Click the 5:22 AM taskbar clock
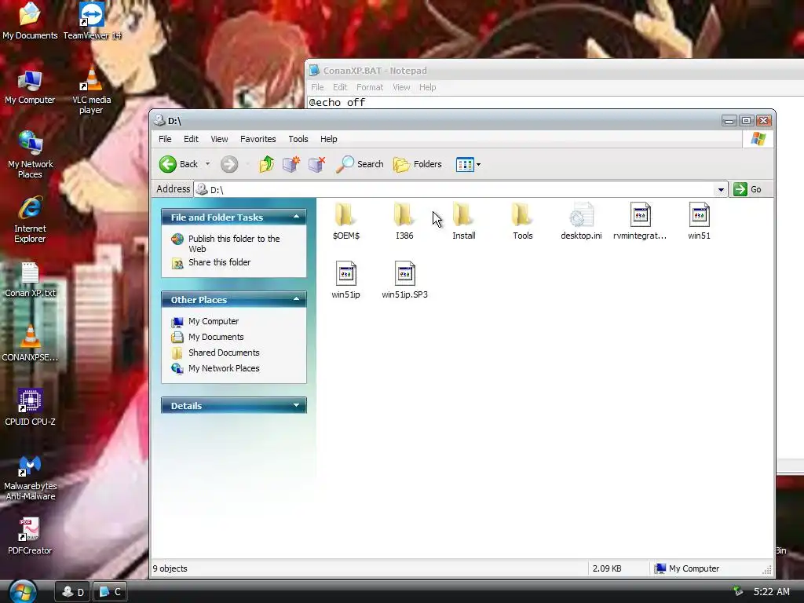 pyautogui.click(x=772, y=592)
